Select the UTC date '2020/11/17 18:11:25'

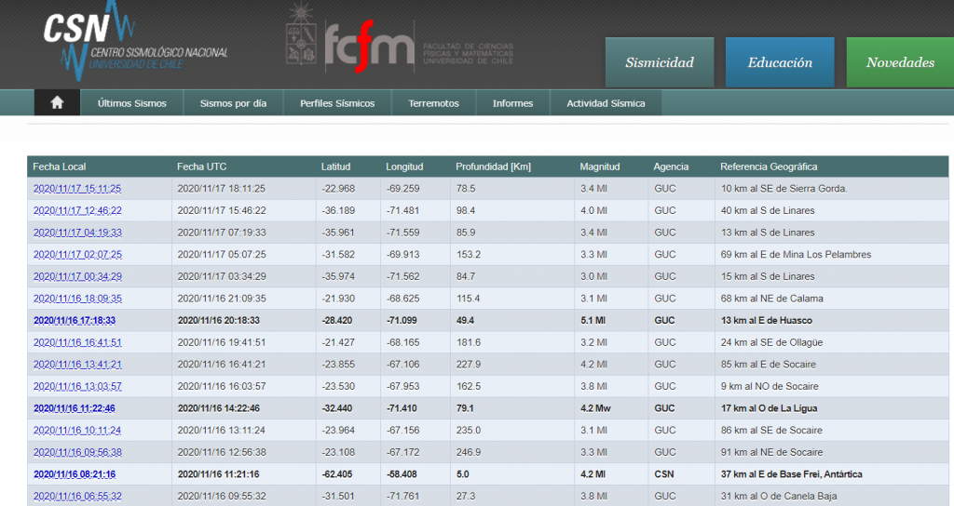[222, 189]
